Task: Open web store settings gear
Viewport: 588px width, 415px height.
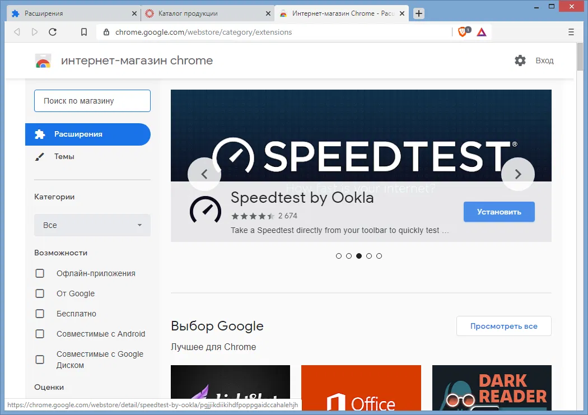Action: (x=520, y=60)
